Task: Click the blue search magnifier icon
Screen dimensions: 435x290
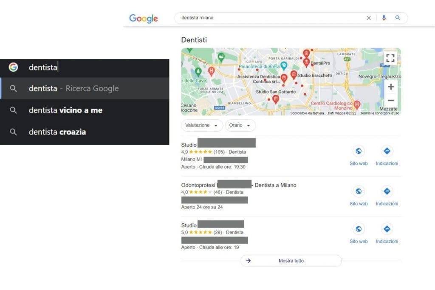Action: pyautogui.click(x=398, y=18)
